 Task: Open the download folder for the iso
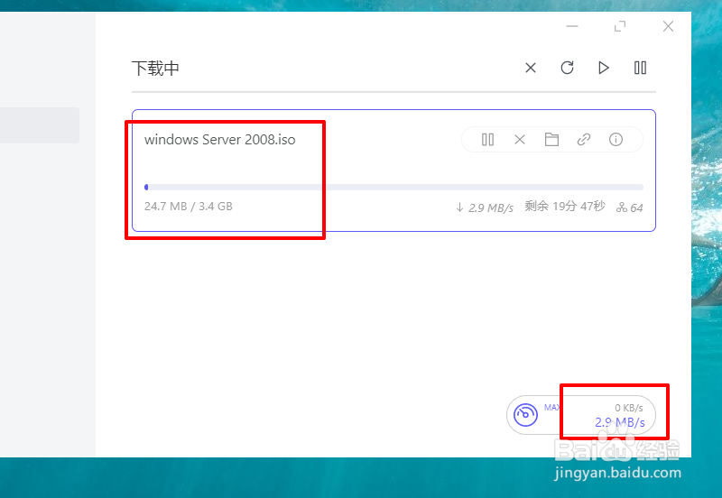[551, 140]
